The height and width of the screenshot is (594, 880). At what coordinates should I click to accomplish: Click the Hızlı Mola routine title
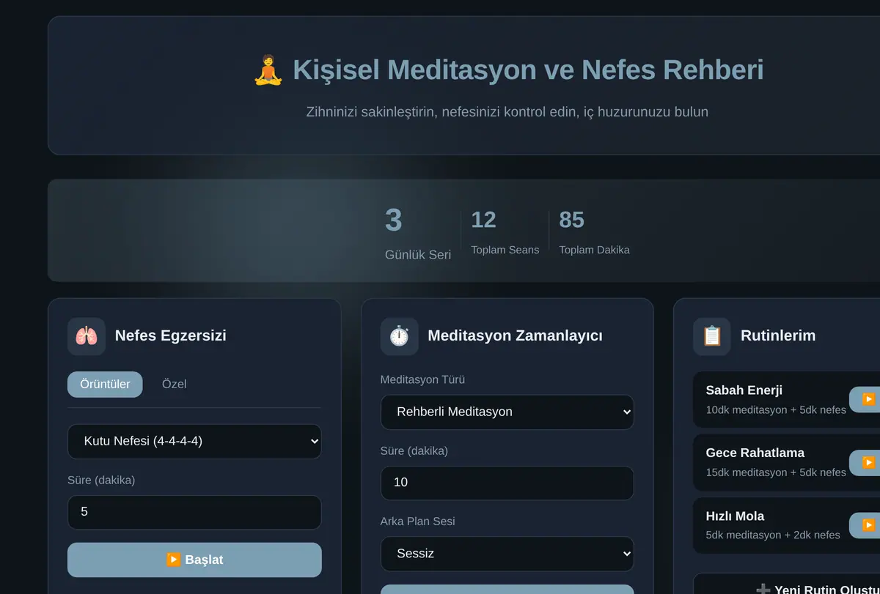coord(735,516)
